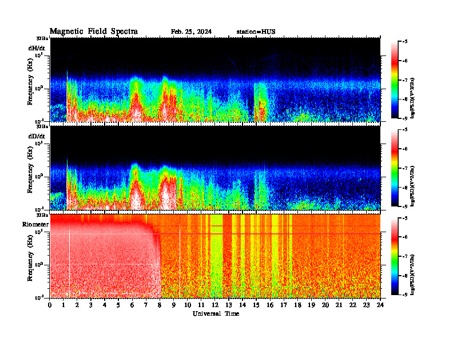Click hour '20' on the time axis

pos(325,305)
